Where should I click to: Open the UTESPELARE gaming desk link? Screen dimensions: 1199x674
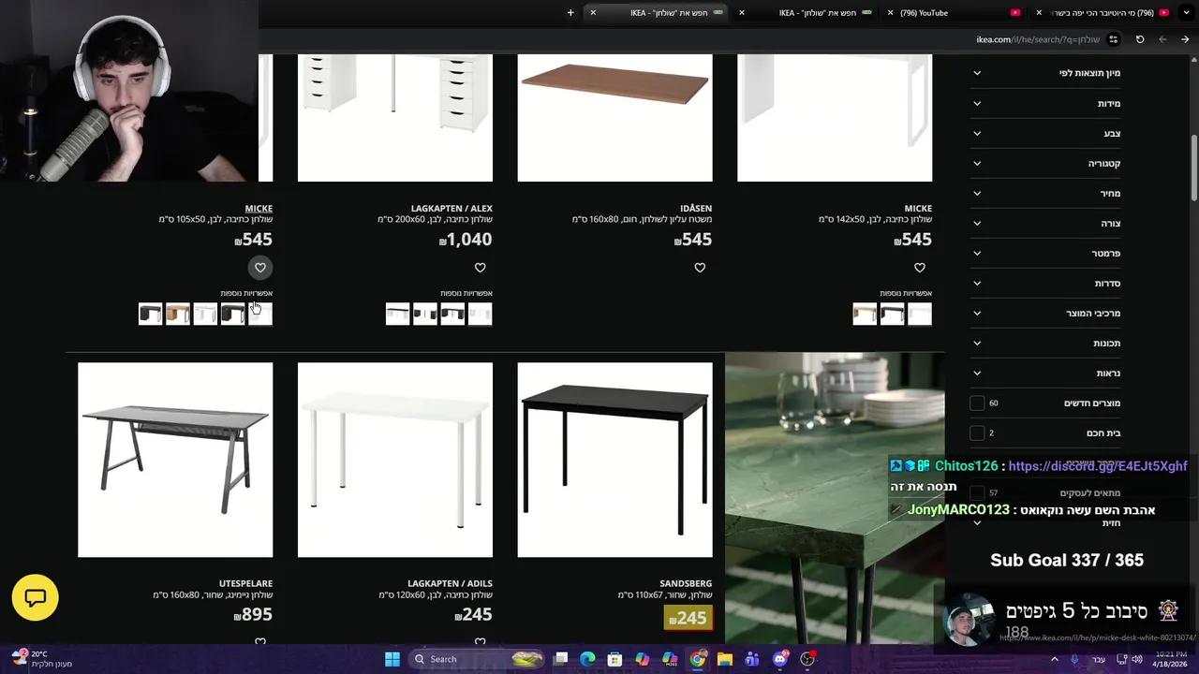tap(245, 583)
